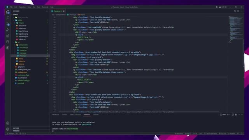Open the Accounts menu in activity bar
Screen dimensions: 249x140
click(8, 123)
